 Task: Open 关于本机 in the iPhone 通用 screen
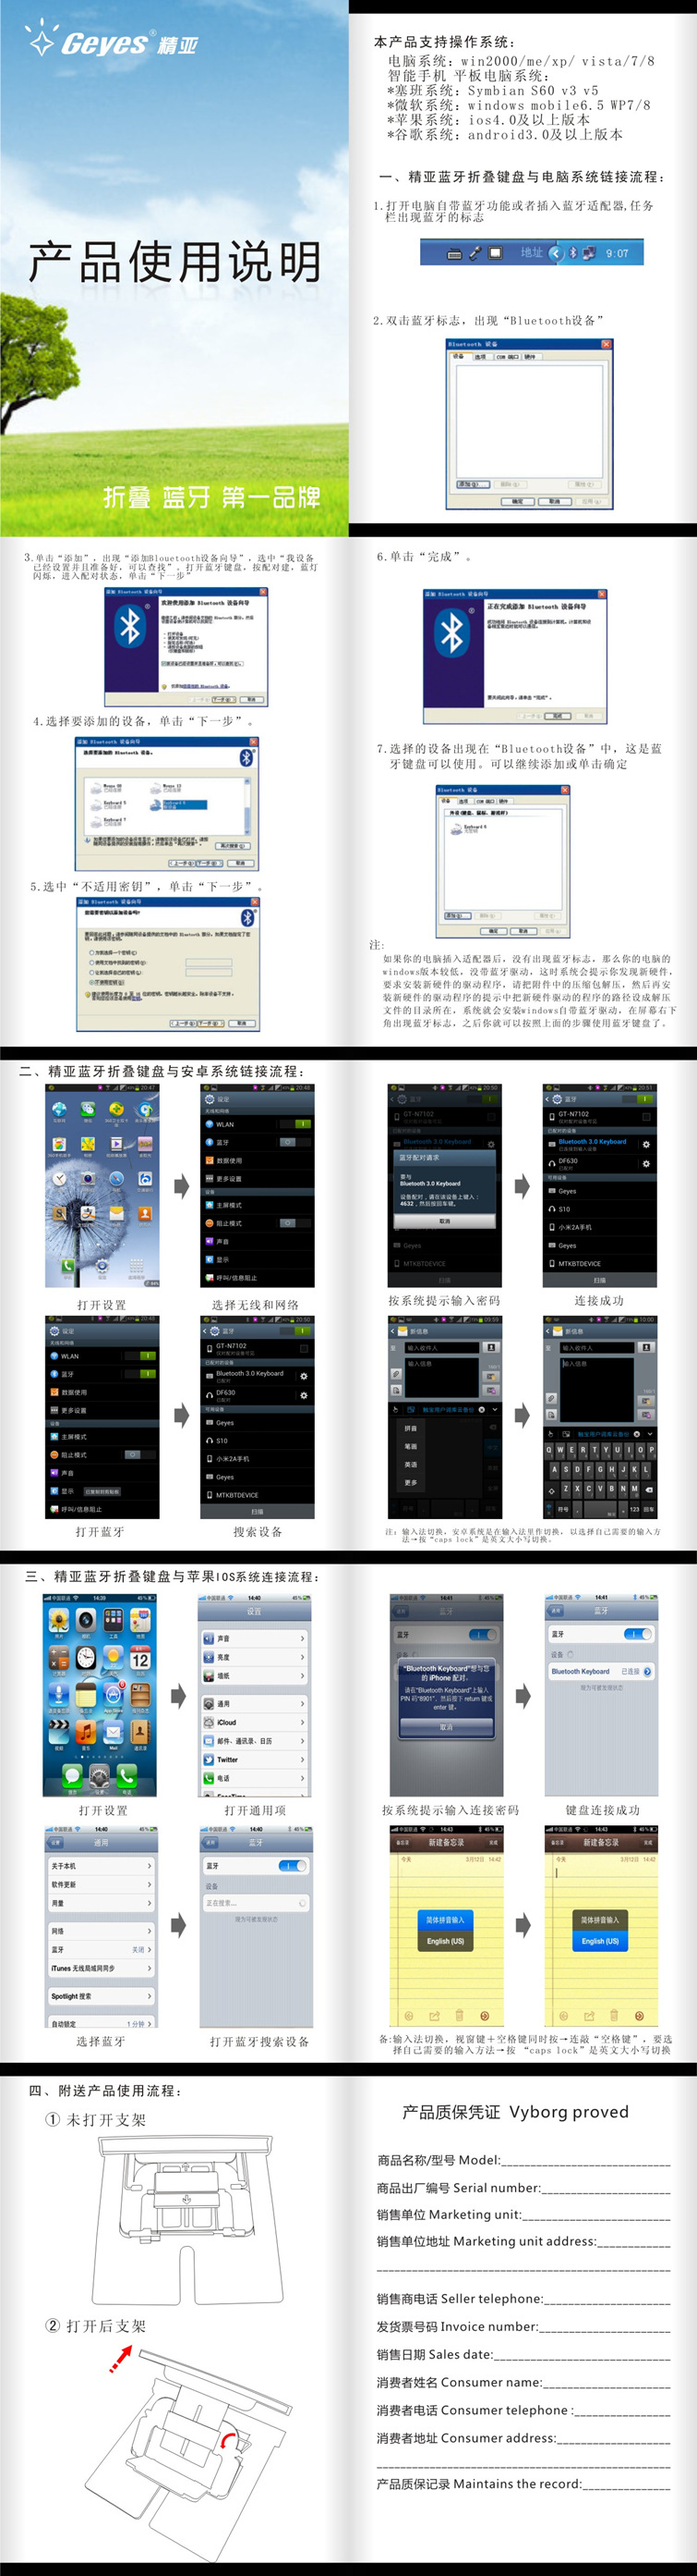point(101,1866)
